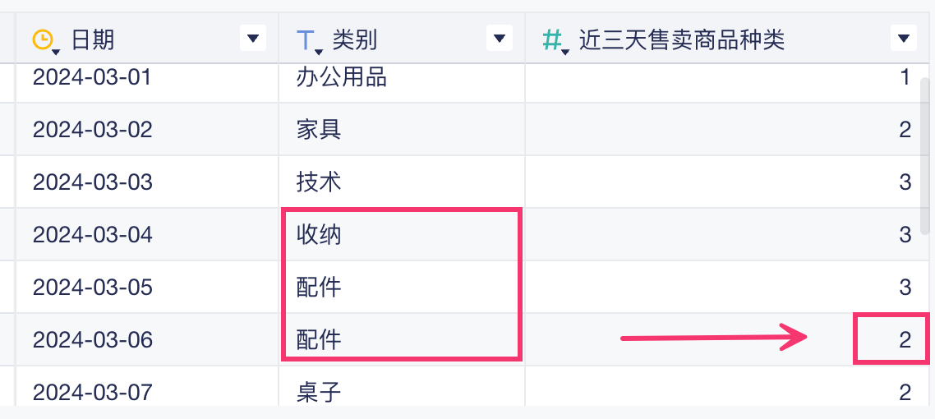Select the 类别 column header label
This screenshot has width=935, height=419.
355,39
